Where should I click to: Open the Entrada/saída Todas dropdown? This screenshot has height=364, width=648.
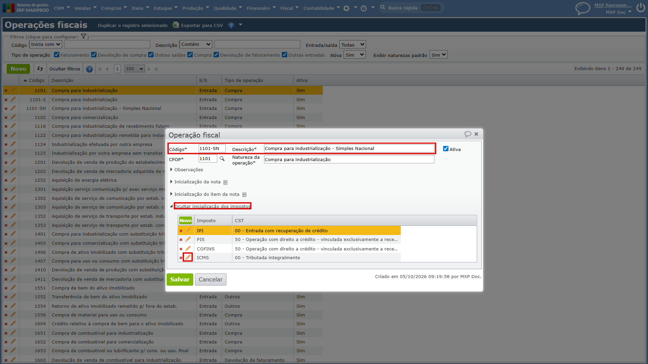[352, 44]
